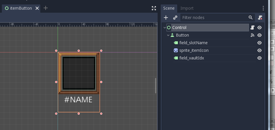
Task: Select the sprite_itemIcon node
Action: tap(194, 50)
